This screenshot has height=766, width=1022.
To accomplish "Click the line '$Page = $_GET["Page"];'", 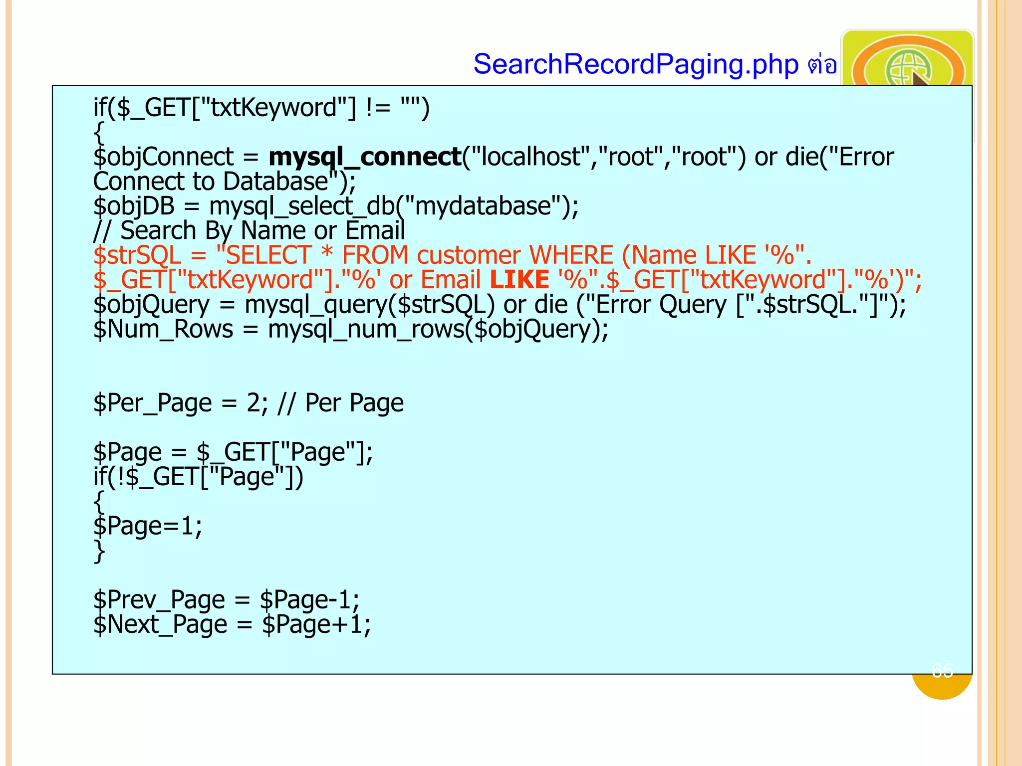I will click(233, 452).
